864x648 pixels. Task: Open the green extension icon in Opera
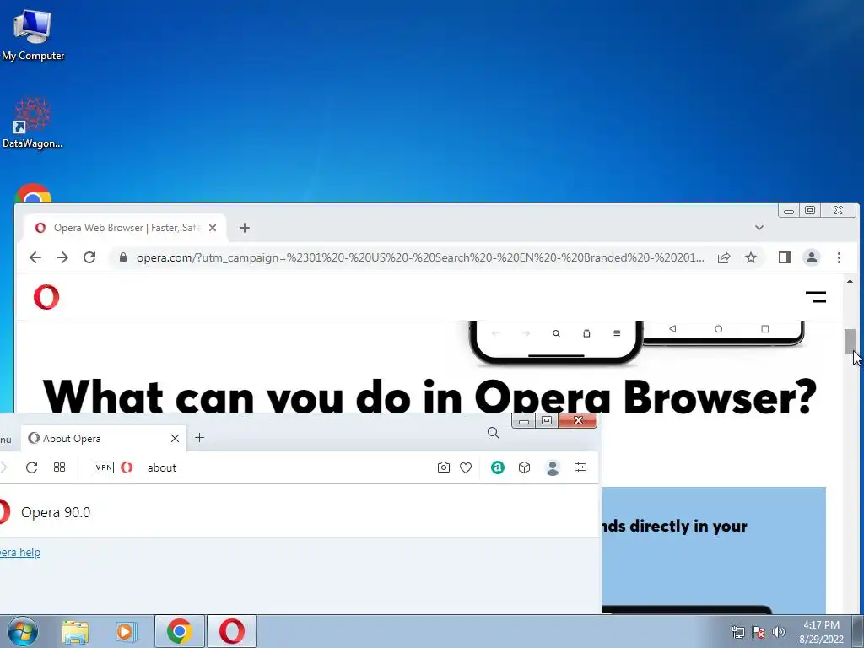coord(498,467)
